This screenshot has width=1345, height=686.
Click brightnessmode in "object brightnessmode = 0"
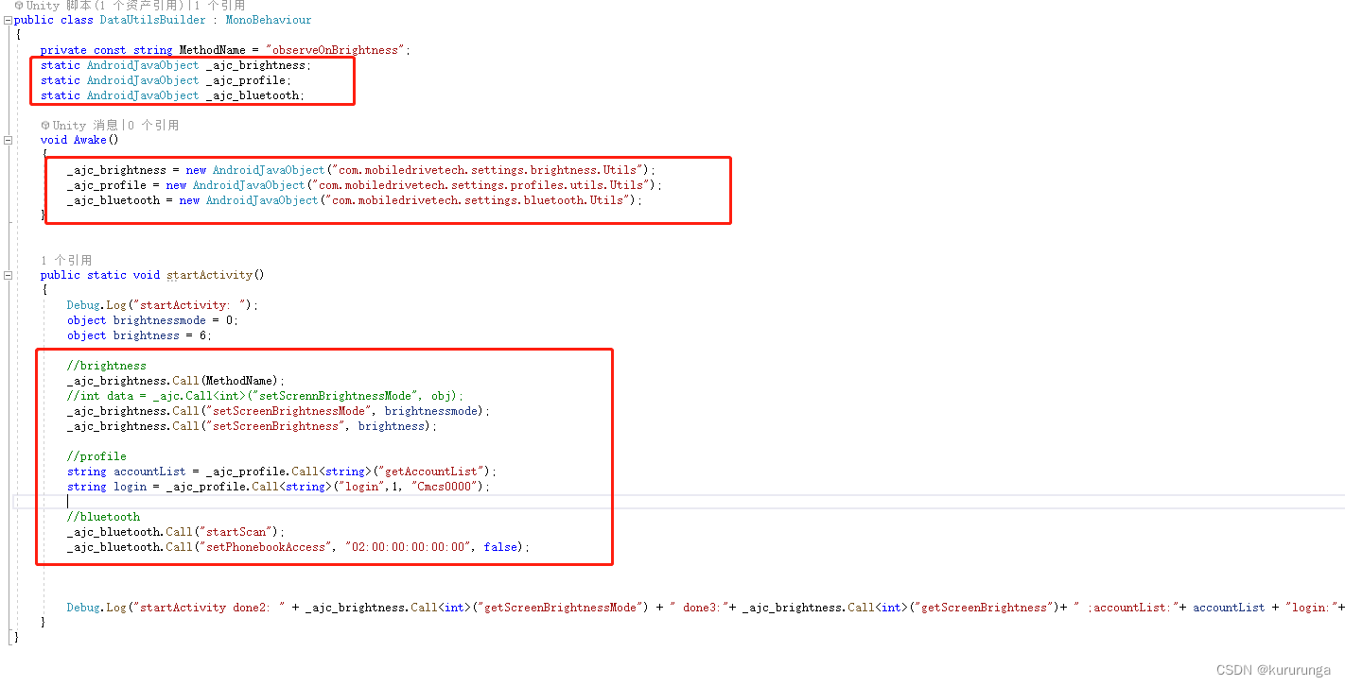click(159, 320)
